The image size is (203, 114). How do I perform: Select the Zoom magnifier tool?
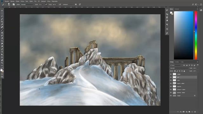(2, 63)
